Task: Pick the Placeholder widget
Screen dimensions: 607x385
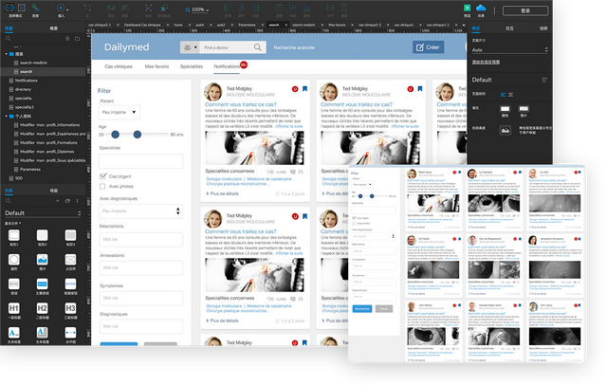Action: click(x=70, y=260)
